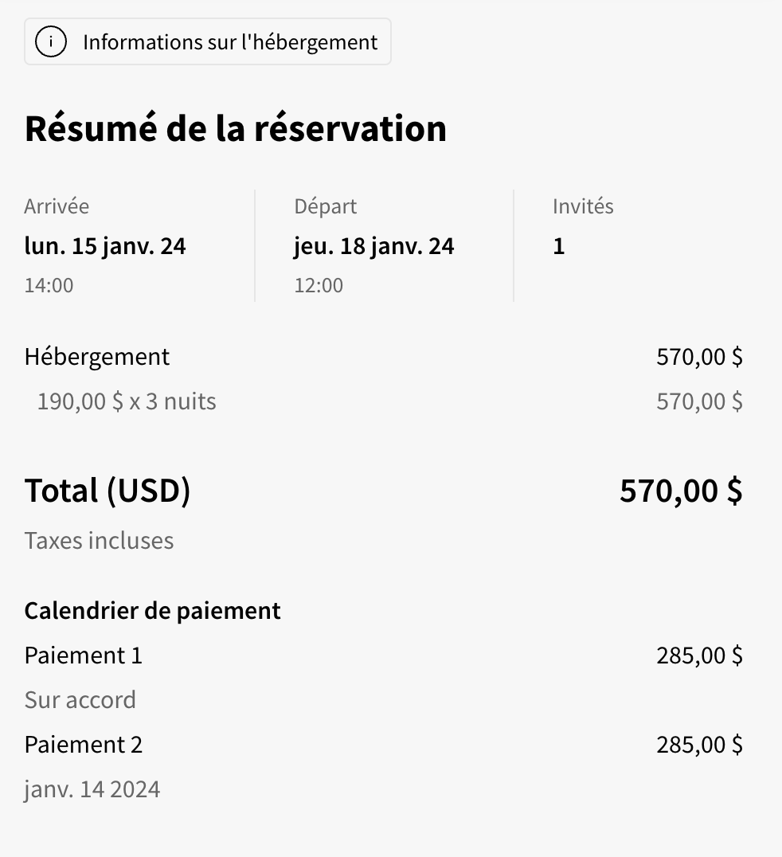782x857 pixels.
Task: Click the Résumé de la réservation heading
Action: pos(236,129)
